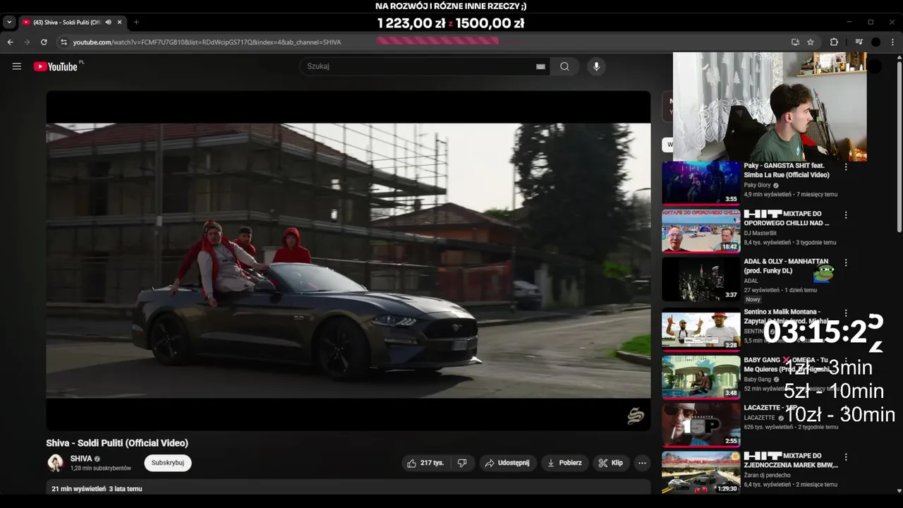The image size is (903, 508).
Task: Open the Chrome profile avatar
Action: [x=875, y=42]
